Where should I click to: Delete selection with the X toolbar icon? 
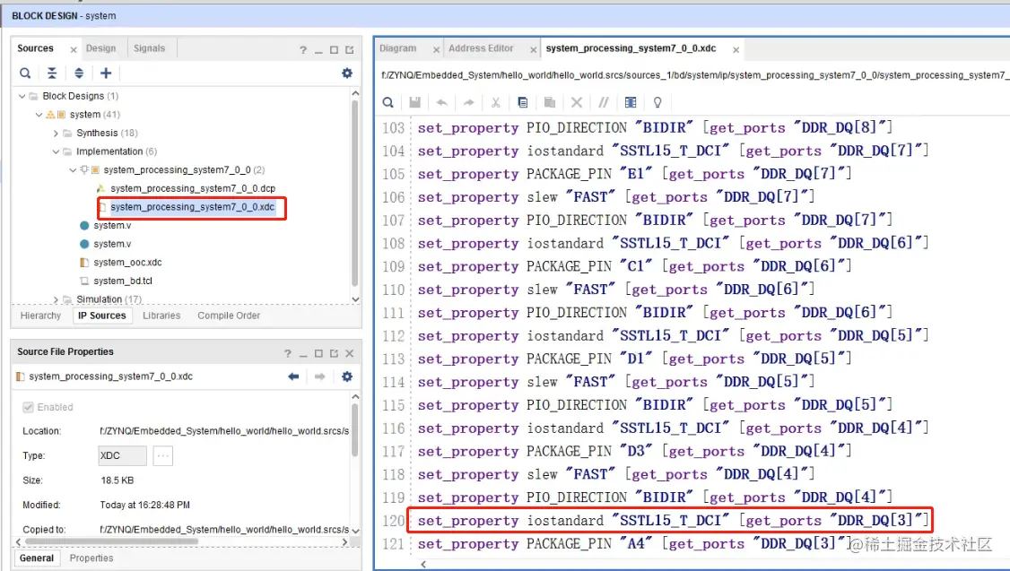click(x=577, y=102)
